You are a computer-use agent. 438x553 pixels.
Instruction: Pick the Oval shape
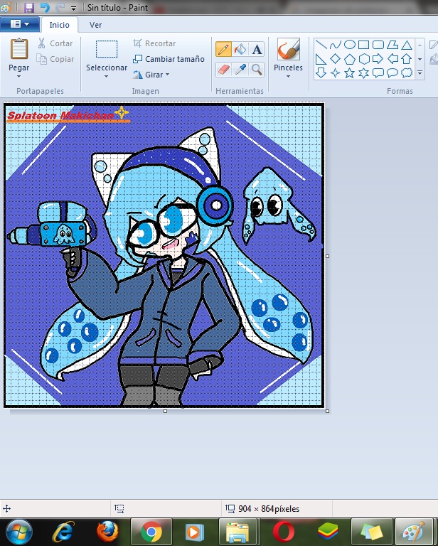350,45
